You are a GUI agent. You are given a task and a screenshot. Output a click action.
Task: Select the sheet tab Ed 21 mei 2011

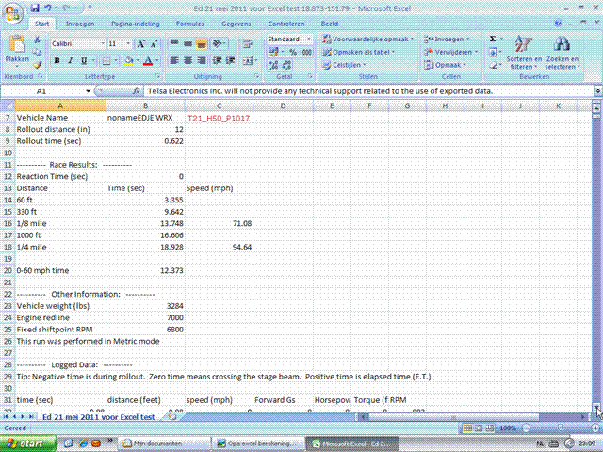[x=98, y=416]
